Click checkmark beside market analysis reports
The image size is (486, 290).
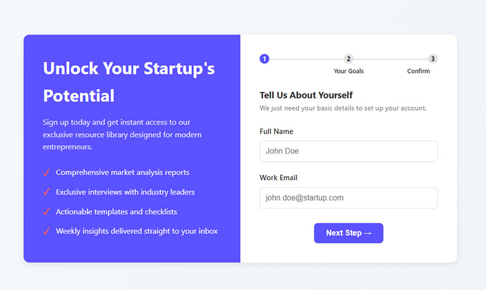(x=46, y=173)
